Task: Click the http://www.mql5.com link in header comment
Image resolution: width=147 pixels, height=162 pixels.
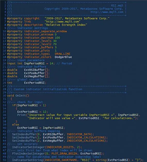Action: point(107,12)
